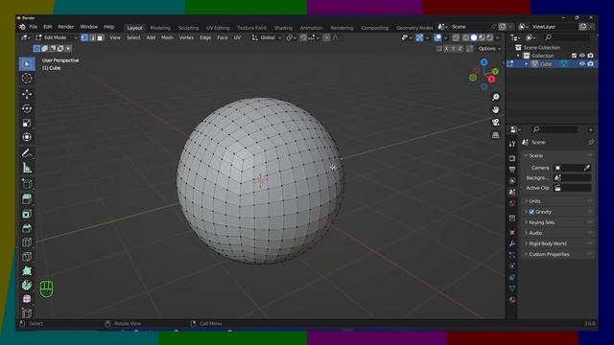Click the Camera field in Scene panel
614x345 pixels.
[572, 168]
